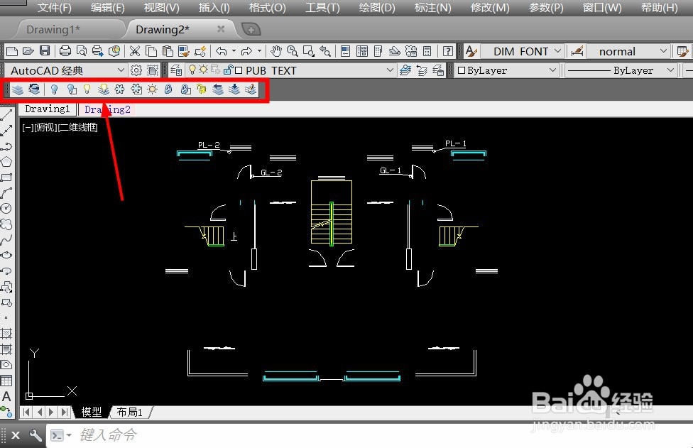Screen dimensions: 693x448
Task: Toggle PUB_TEXT layer on/off lightbulb
Action: click(x=192, y=70)
